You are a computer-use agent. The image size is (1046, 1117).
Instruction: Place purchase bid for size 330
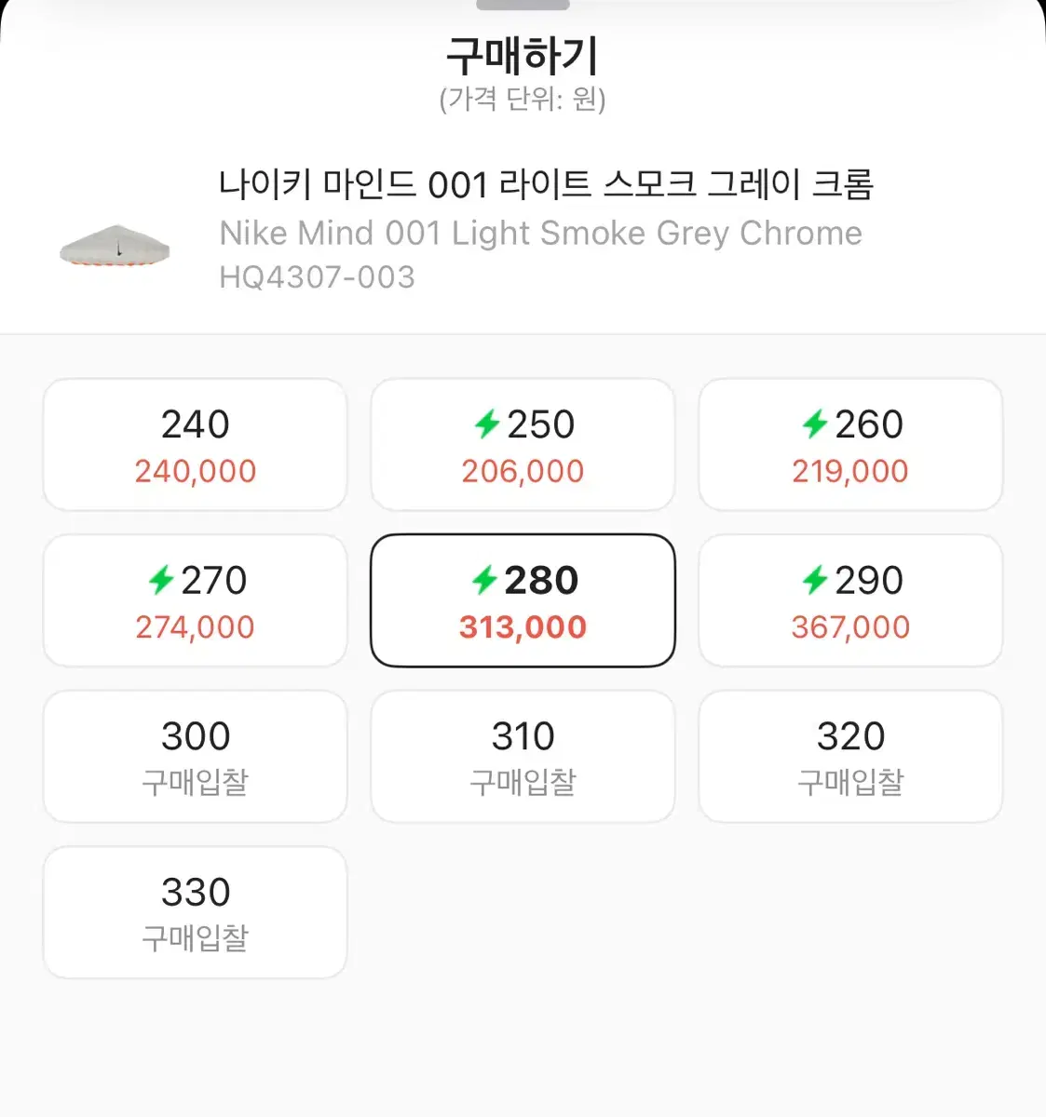click(196, 912)
